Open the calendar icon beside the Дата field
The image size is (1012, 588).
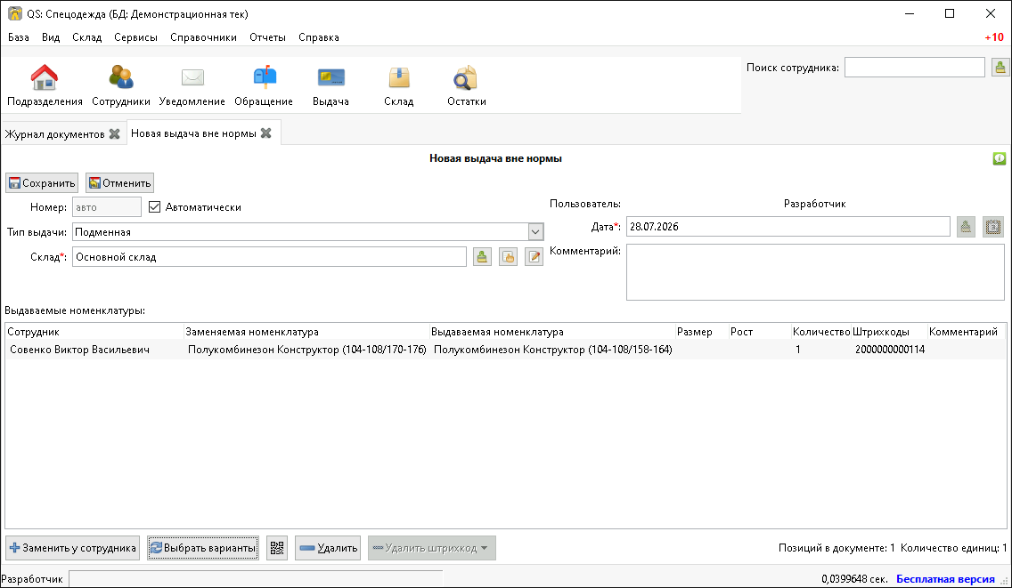pos(992,226)
